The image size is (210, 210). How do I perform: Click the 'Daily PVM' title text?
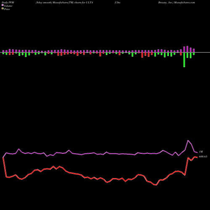8,3
